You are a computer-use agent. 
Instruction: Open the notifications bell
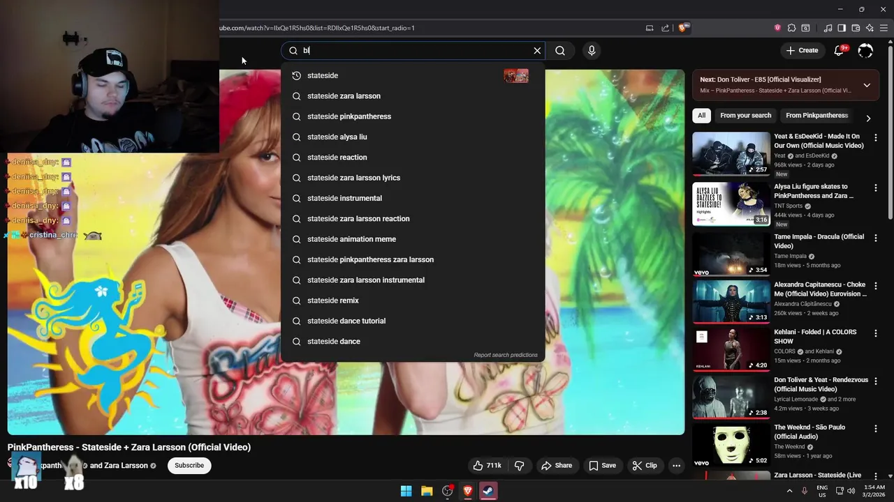(x=840, y=50)
